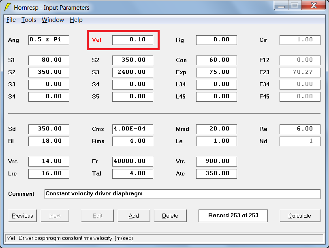This screenshot has width=329, height=248.
Task: Click the greyed-out Next button
Action: [x=55, y=216]
